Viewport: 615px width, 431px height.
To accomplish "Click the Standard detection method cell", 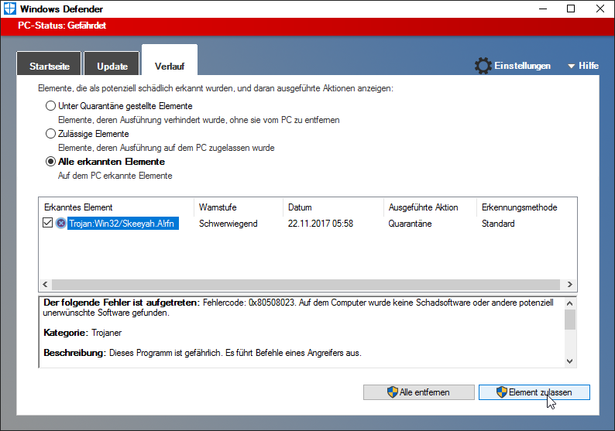I will [498, 224].
